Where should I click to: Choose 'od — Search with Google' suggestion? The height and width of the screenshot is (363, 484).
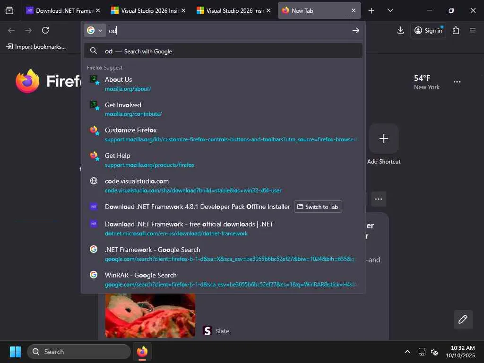[x=223, y=51]
